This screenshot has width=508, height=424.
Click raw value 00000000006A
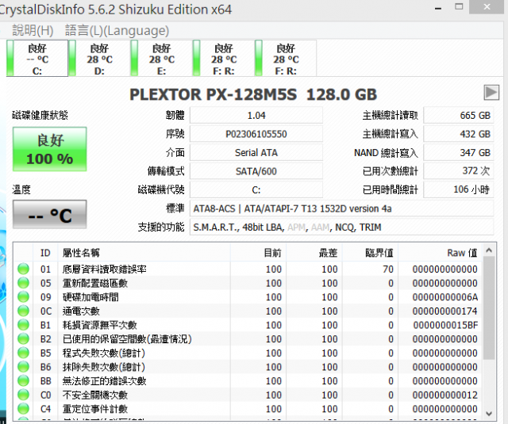pyautogui.click(x=444, y=297)
